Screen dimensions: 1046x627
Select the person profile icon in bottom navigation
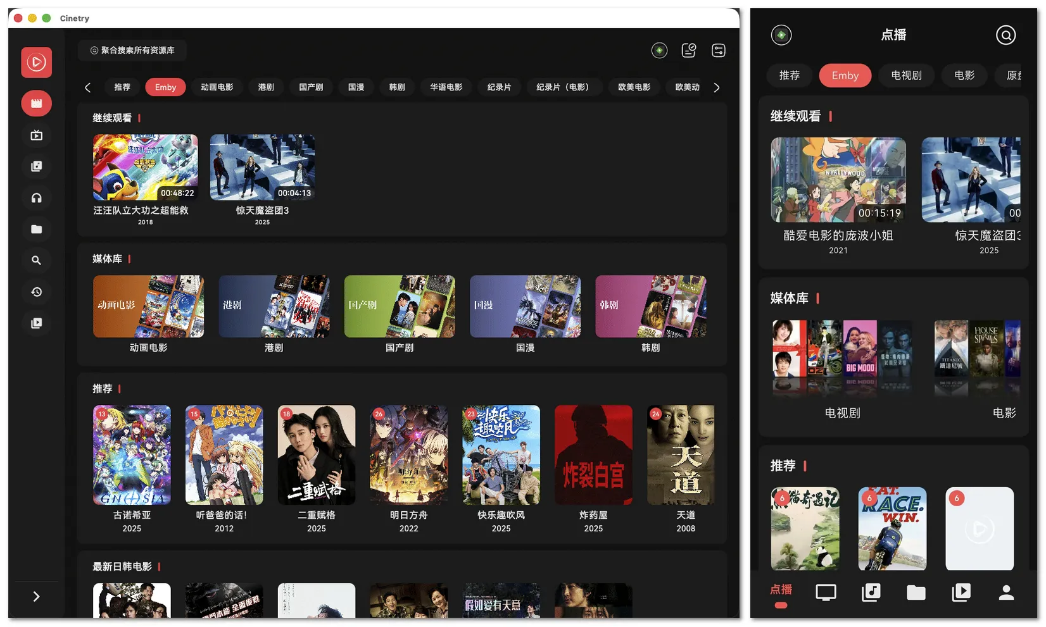(1005, 593)
